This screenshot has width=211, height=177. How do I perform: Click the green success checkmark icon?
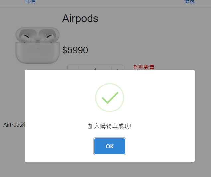[110, 98]
